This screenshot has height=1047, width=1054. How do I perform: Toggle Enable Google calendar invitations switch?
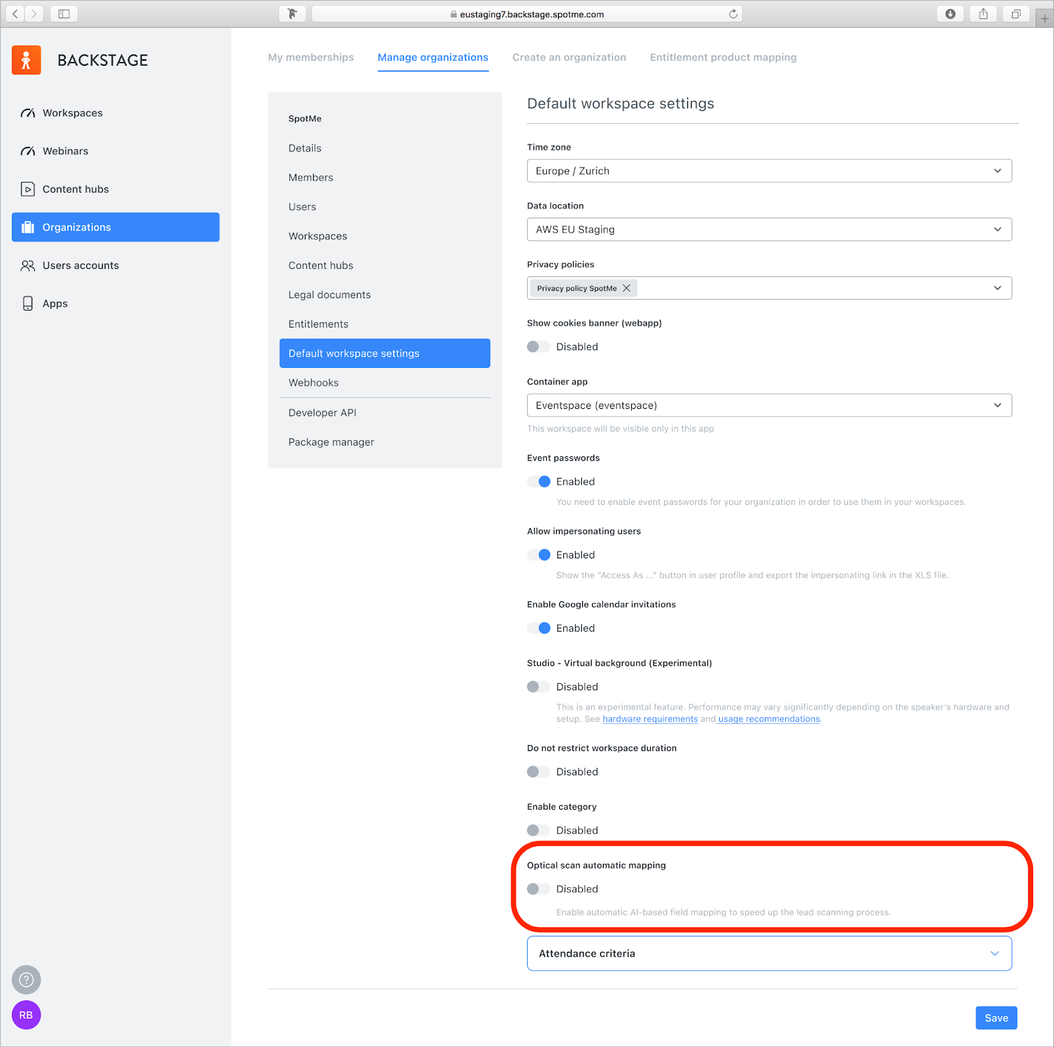538,628
